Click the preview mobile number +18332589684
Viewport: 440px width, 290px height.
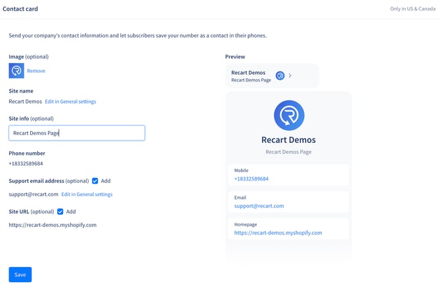tap(252, 178)
